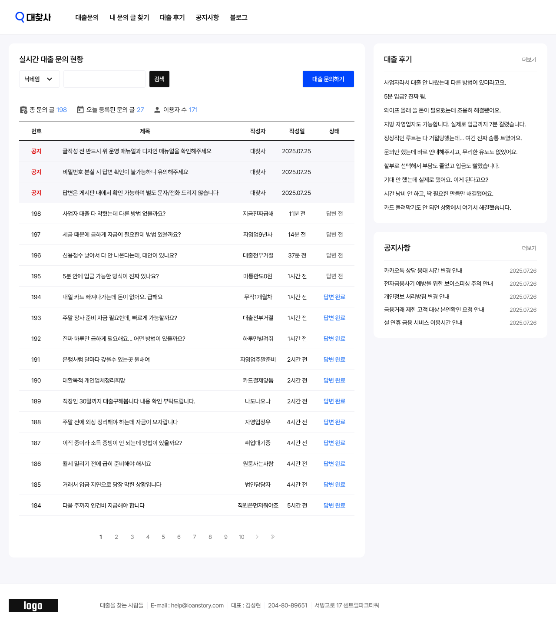Click the calendar icon for today's posts
This screenshot has width=556, height=627.
click(x=80, y=110)
